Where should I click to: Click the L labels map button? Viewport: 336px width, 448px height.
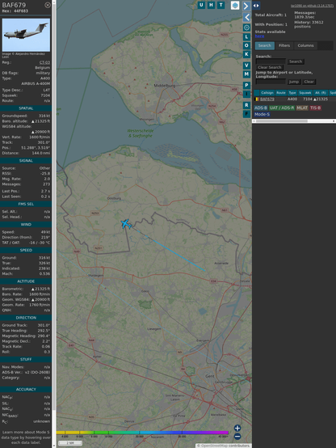[x=246, y=37]
